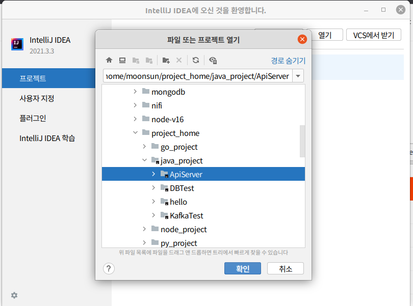Select IntelliJ IDEA 학습 sidebar tab
413x306 pixels.
48,138
